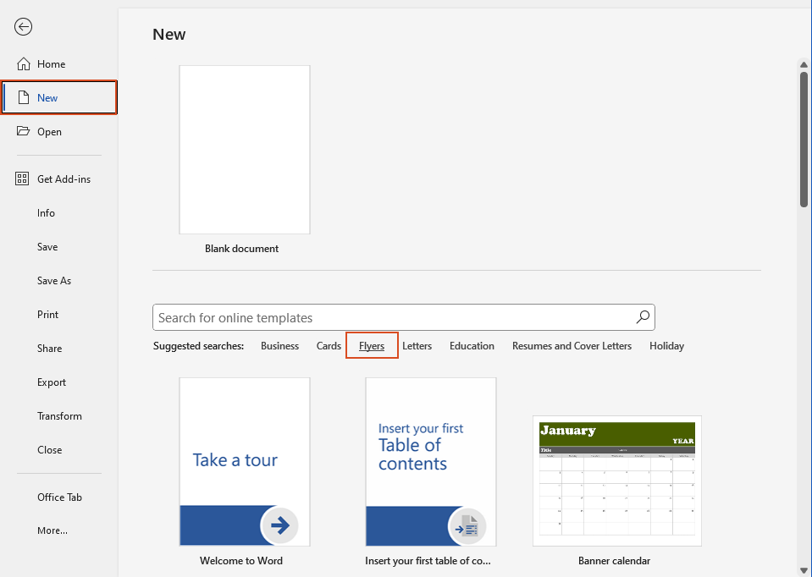
Task: Create a Blank document
Action: tap(244, 150)
